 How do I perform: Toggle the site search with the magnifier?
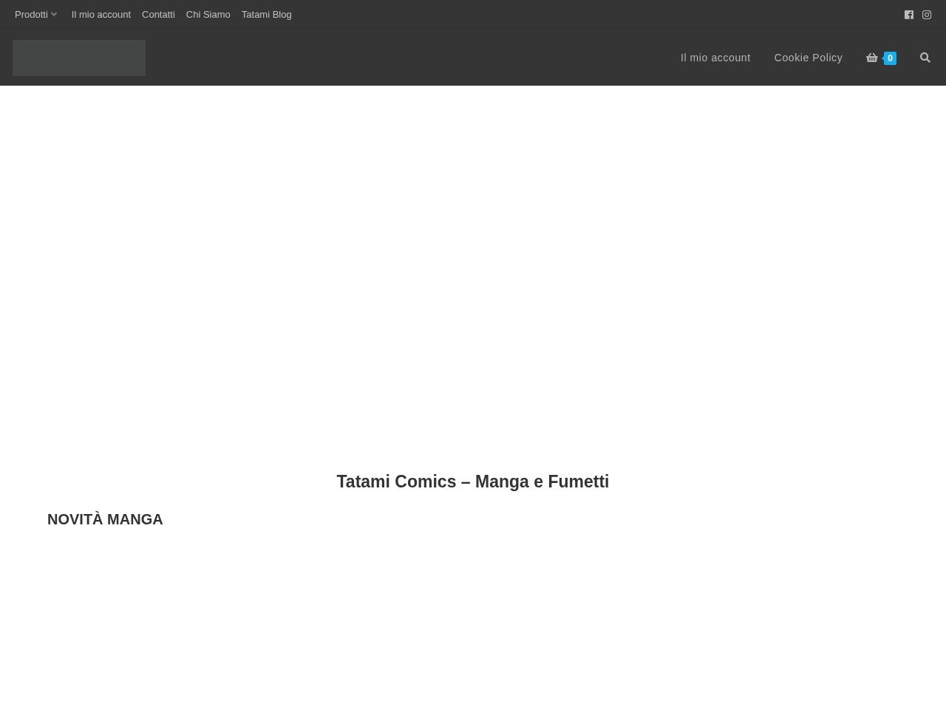[925, 58]
